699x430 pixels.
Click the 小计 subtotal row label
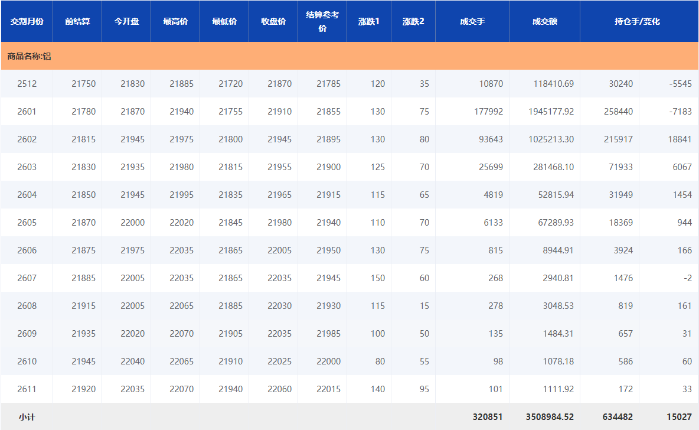27,417
